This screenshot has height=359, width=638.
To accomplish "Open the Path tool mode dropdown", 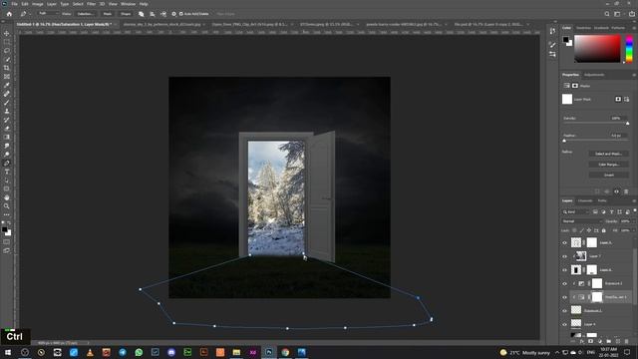I will 48,14.
